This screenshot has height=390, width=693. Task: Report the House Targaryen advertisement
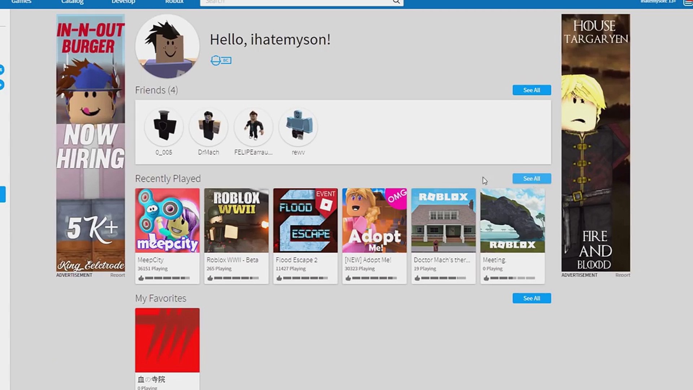pyautogui.click(x=623, y=275)
